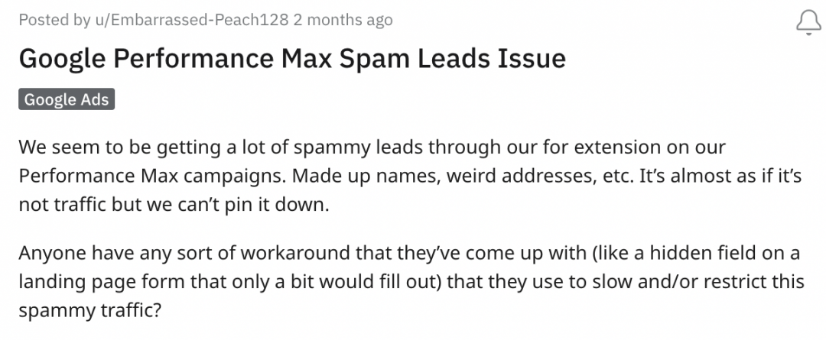This screenshot has width=826, height=340.
Task: Select the Google Ads flair tag
Action: (67, 99)
